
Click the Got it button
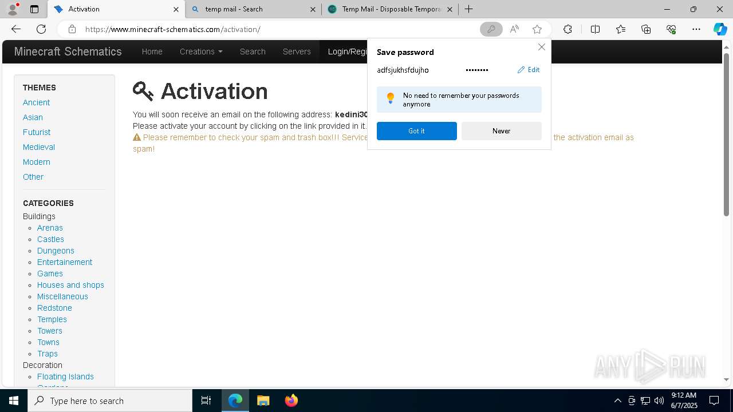click(417, 131)
